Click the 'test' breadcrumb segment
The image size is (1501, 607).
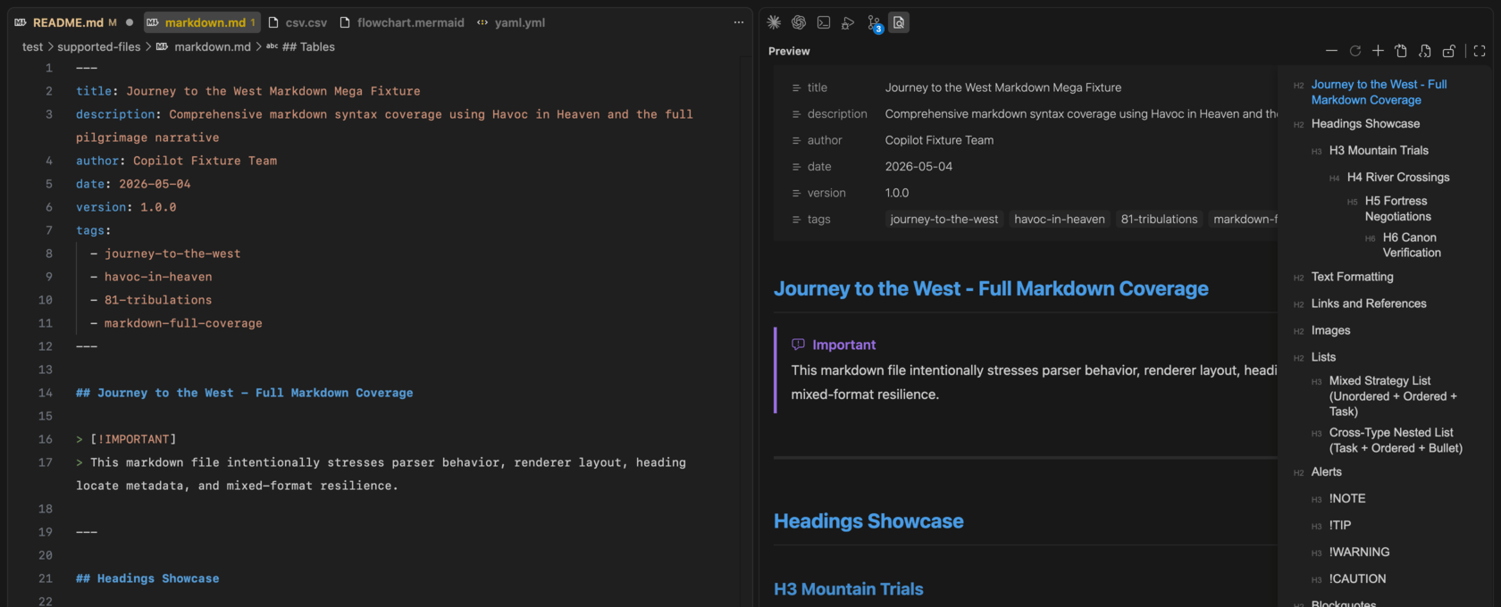32,46
